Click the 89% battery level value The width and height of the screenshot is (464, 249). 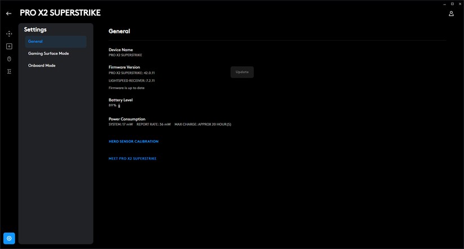(x=112, y=105)
